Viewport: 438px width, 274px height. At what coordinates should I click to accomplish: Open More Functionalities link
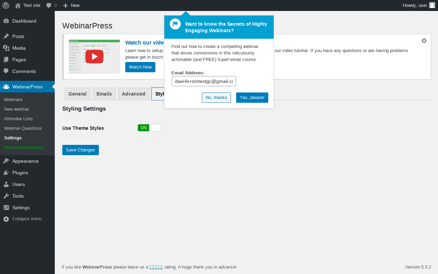click(24, 147)
